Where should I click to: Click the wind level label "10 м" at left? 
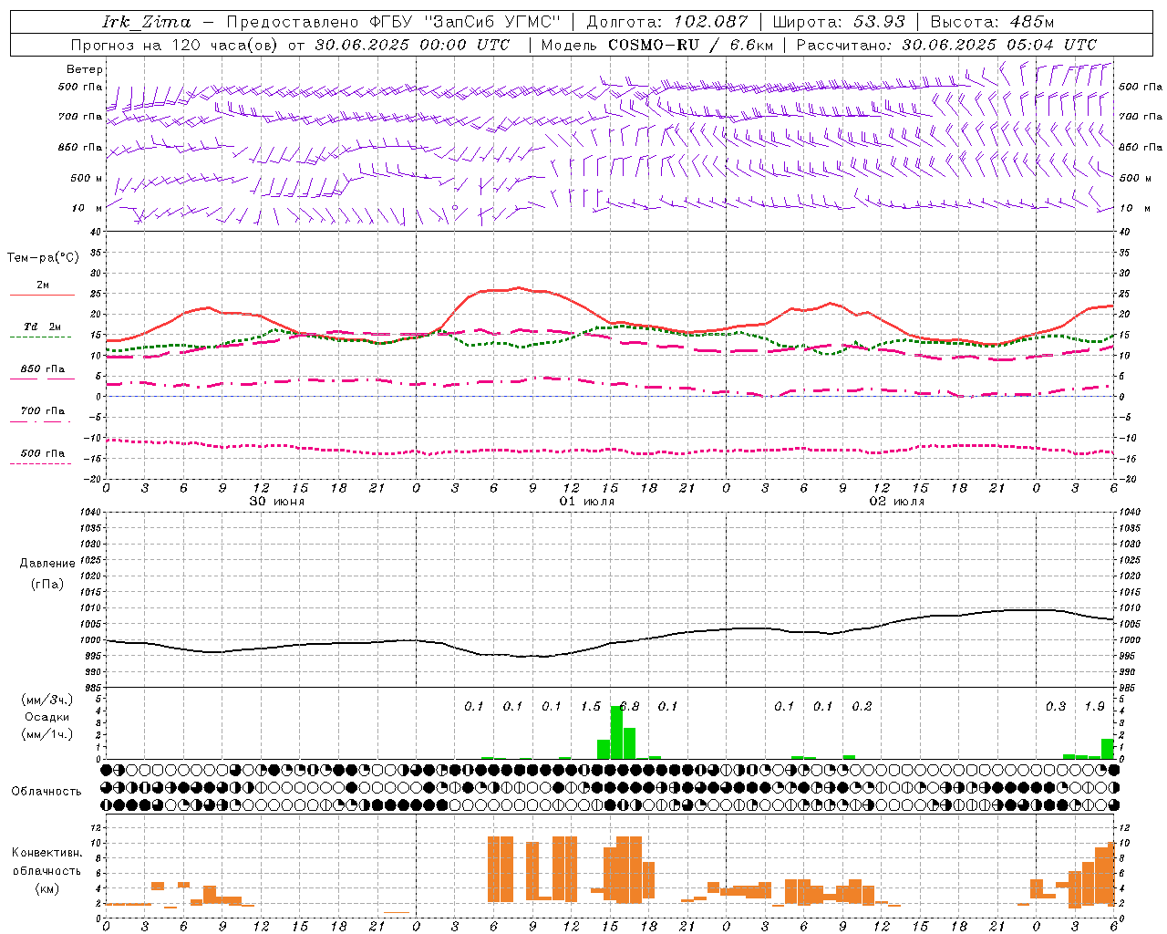pyautogui.click(x=88, y=208)
